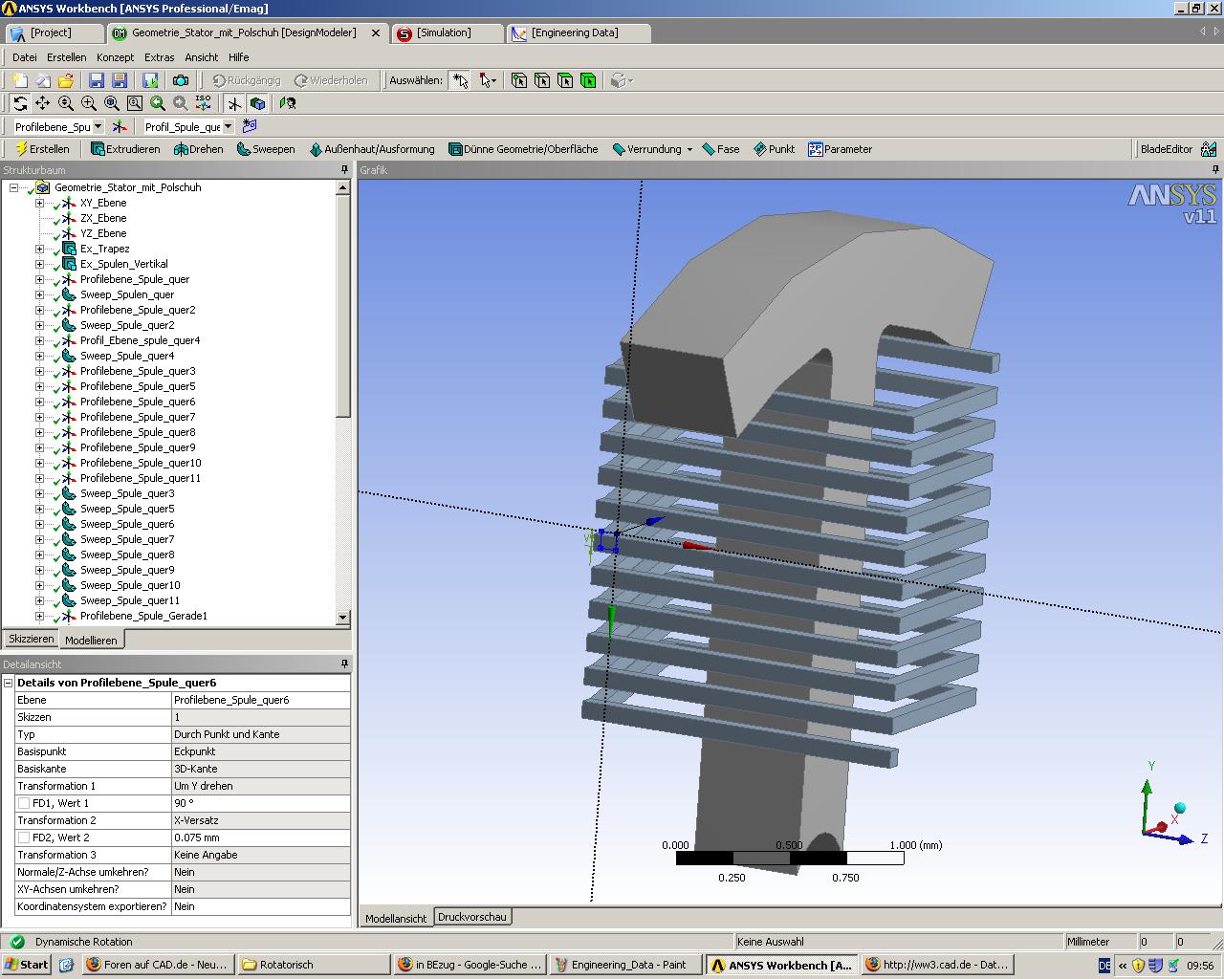
Task: Click the Sweepen button
Action: pos(266,149)
